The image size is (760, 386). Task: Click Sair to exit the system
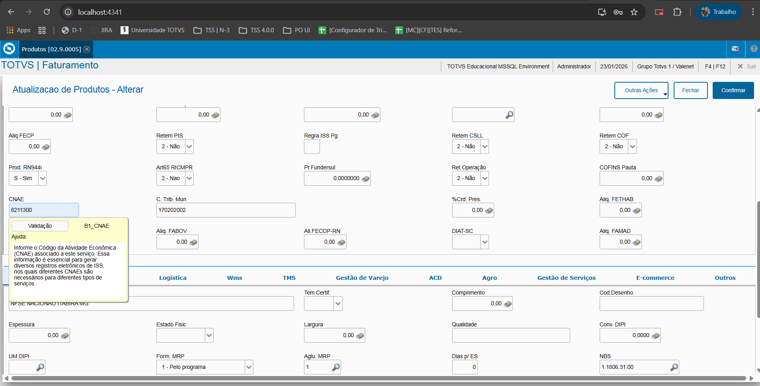click(747, 66)
